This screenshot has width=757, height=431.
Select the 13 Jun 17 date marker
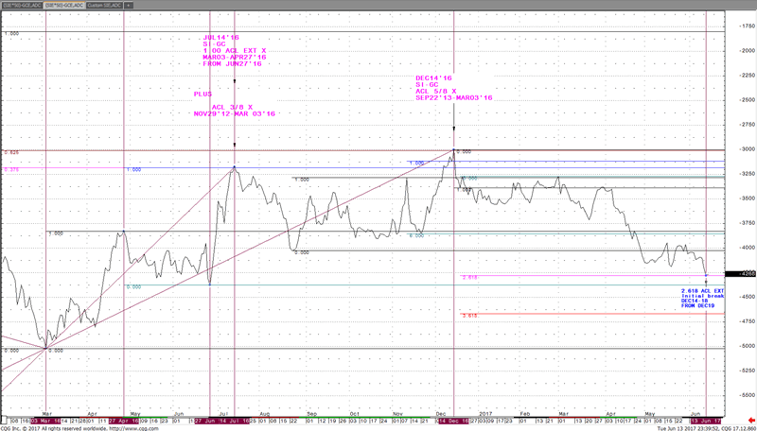707,421
